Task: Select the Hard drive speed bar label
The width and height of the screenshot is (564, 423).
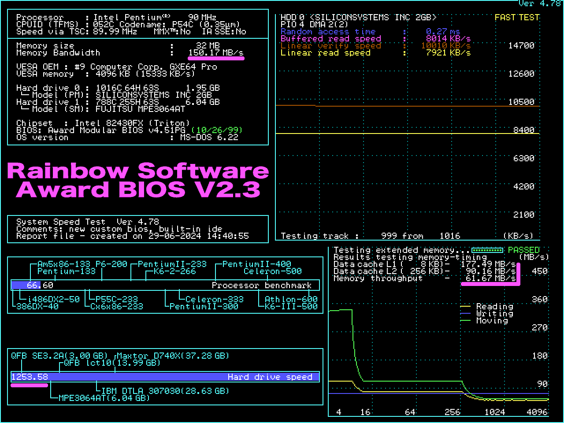Action: coord(270,377)
